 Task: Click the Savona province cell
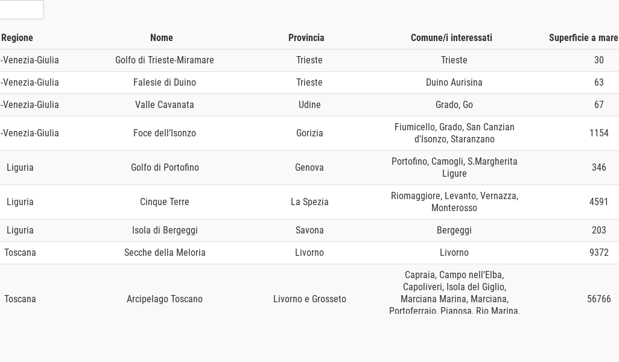(x=309, y=230)
